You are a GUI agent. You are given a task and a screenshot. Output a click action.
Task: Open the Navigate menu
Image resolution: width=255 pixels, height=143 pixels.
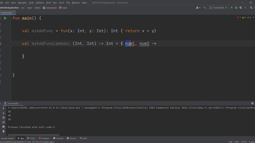coord(22,3)
